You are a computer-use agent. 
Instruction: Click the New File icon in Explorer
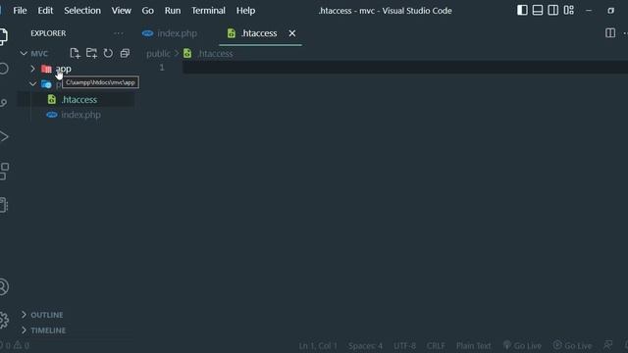75,53
